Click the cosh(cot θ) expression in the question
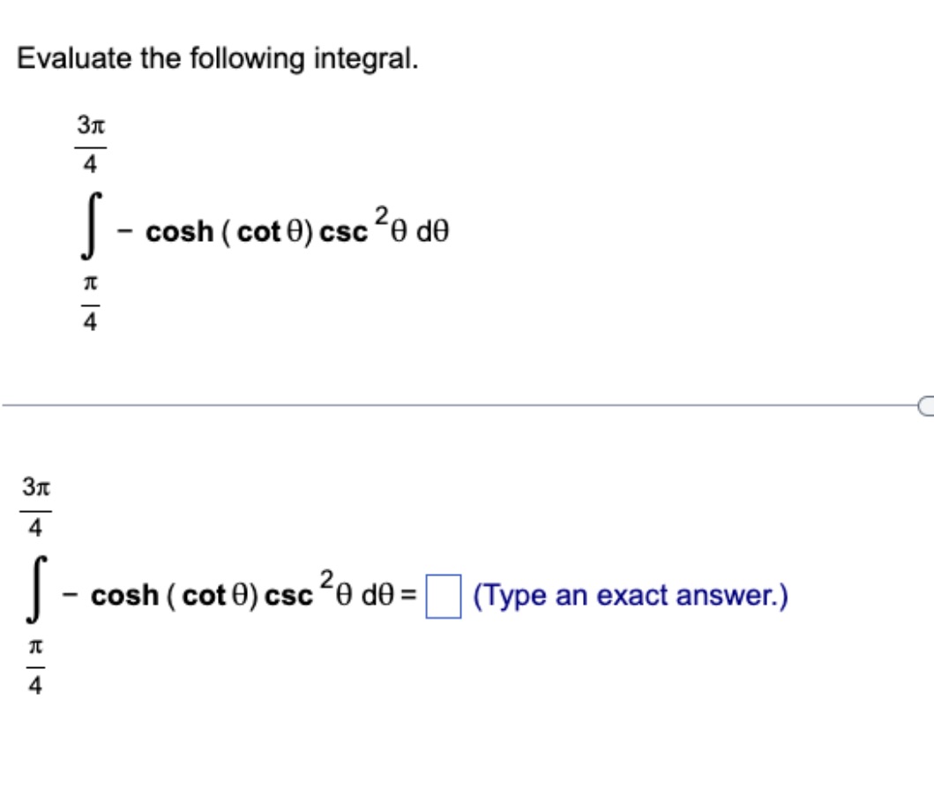934x812 pixels. (x=212, y=229)
